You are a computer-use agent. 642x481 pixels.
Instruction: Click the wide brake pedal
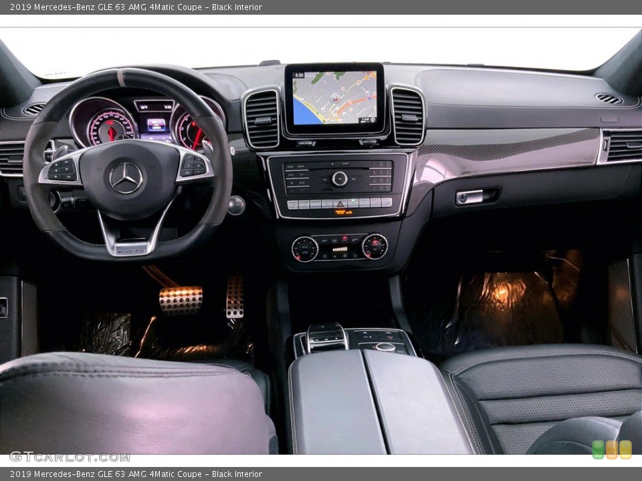click(181, 300)
